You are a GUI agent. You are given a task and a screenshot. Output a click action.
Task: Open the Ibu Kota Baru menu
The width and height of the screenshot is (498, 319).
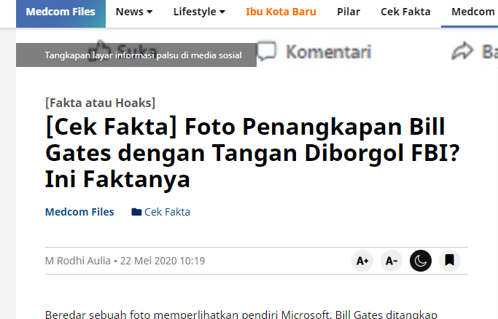pos(281,12)
